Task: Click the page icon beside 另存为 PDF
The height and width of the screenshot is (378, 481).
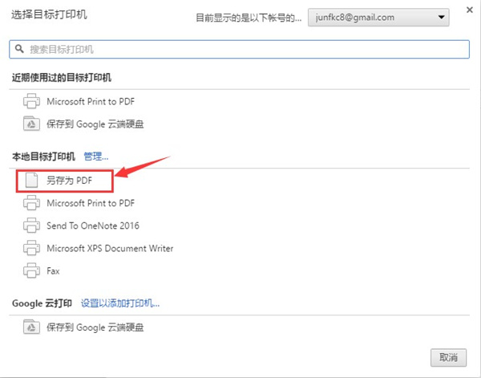Action: [x=31, y=180]
